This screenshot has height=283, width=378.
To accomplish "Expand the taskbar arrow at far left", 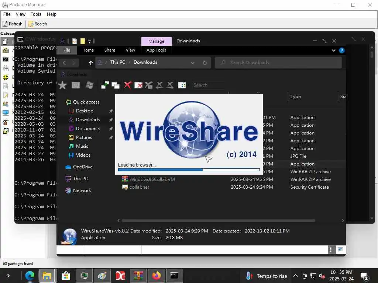I will [x=8, y=276].
